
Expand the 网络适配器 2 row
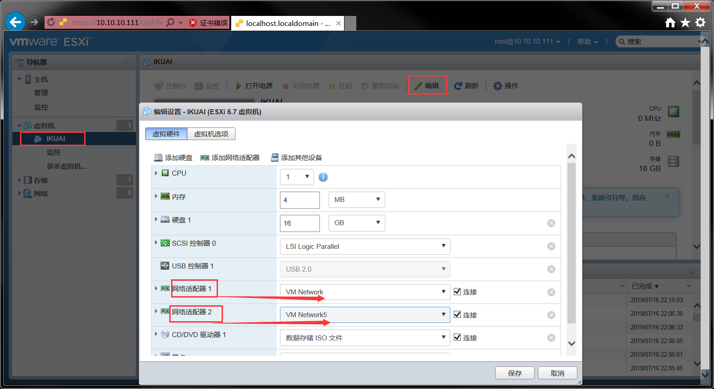point(156,311)
